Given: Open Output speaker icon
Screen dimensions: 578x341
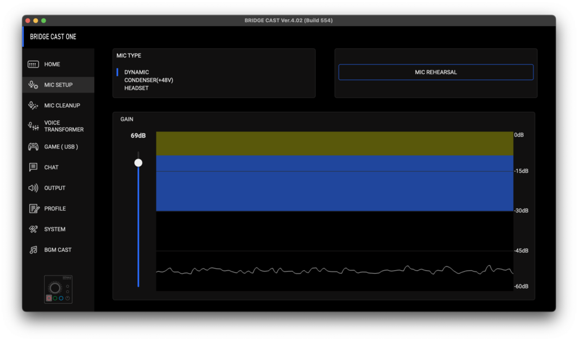Looking at the screenshot, I should pos(33,188).
